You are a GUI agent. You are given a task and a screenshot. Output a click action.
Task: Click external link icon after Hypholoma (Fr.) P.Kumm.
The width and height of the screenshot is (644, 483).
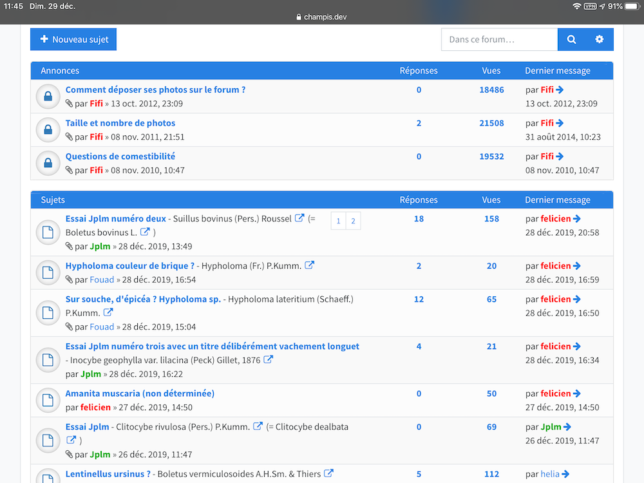point(309,265)
